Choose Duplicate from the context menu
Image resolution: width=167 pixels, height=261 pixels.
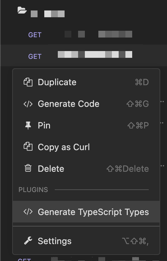pyautogui.click(x=86, y=82)
